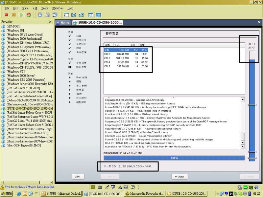
Task: Switch to the Home tab
Action: click(x=63, y=22)
